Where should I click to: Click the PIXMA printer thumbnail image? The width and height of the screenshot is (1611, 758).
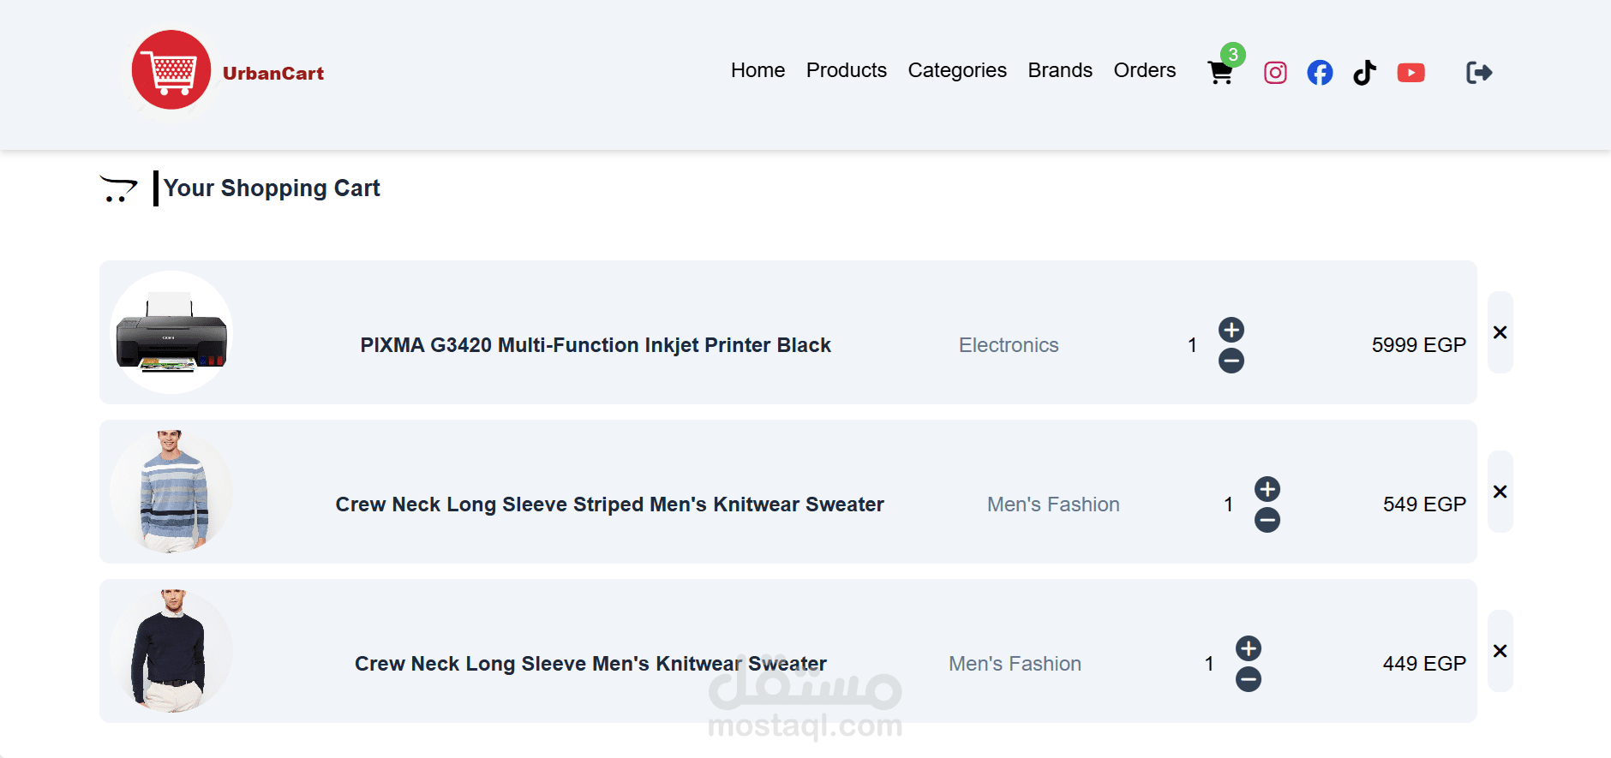(x=171, y=332)
